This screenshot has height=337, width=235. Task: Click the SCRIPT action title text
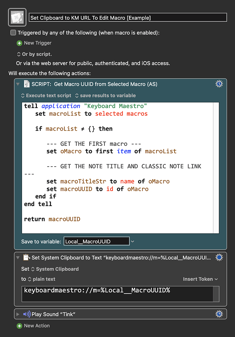point(94,84)
